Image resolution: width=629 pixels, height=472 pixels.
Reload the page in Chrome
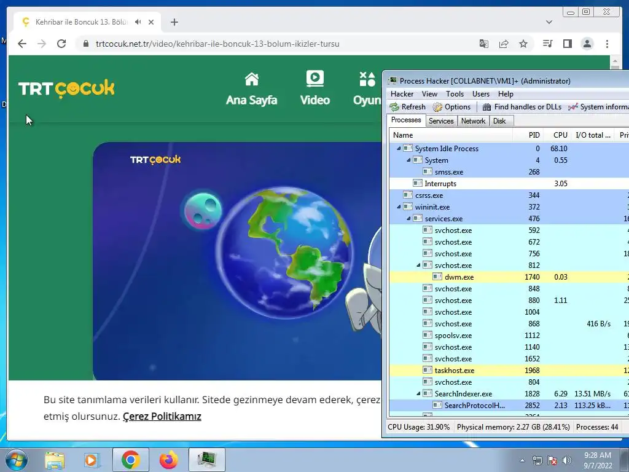coord(61,44)
